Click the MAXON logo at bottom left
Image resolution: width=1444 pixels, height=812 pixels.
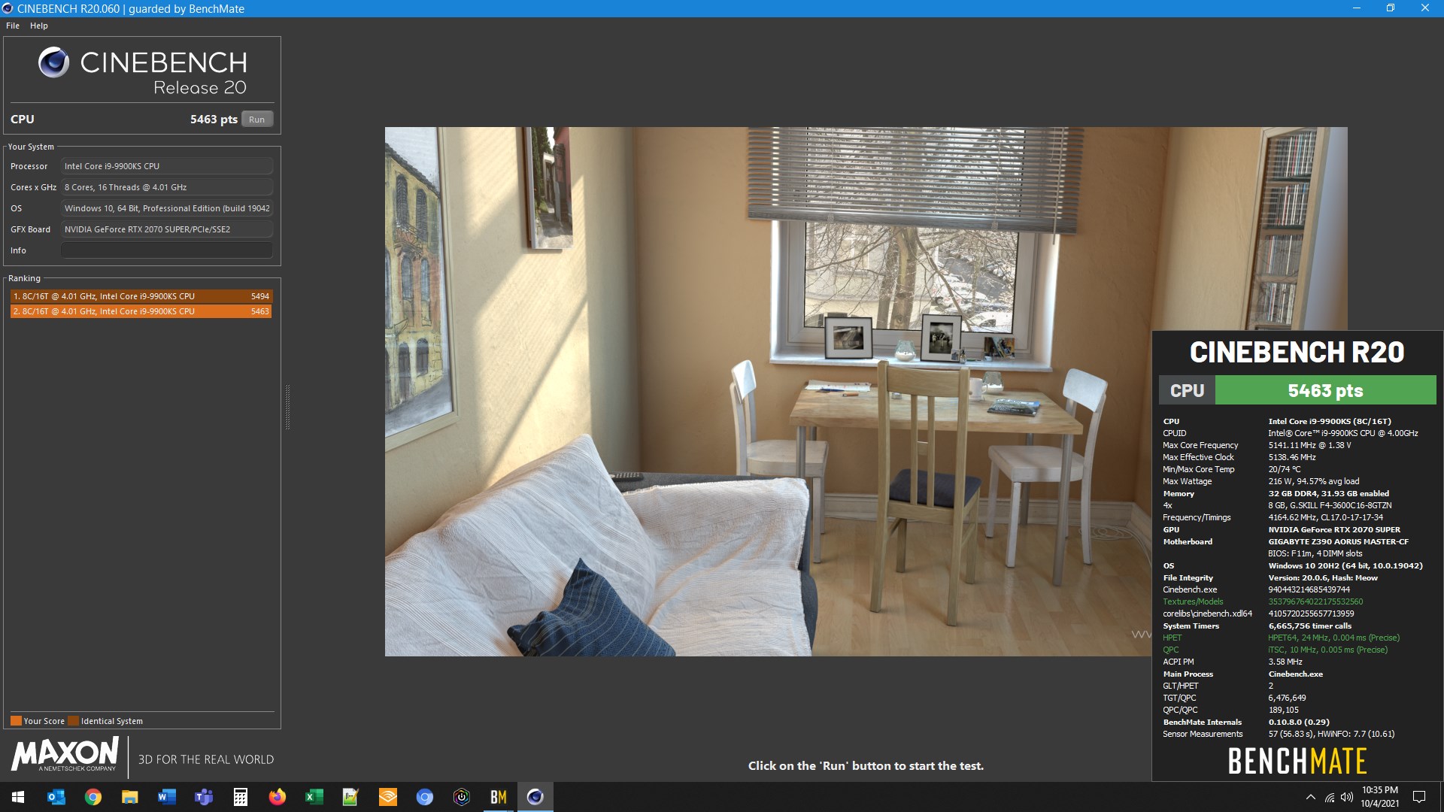65,754
